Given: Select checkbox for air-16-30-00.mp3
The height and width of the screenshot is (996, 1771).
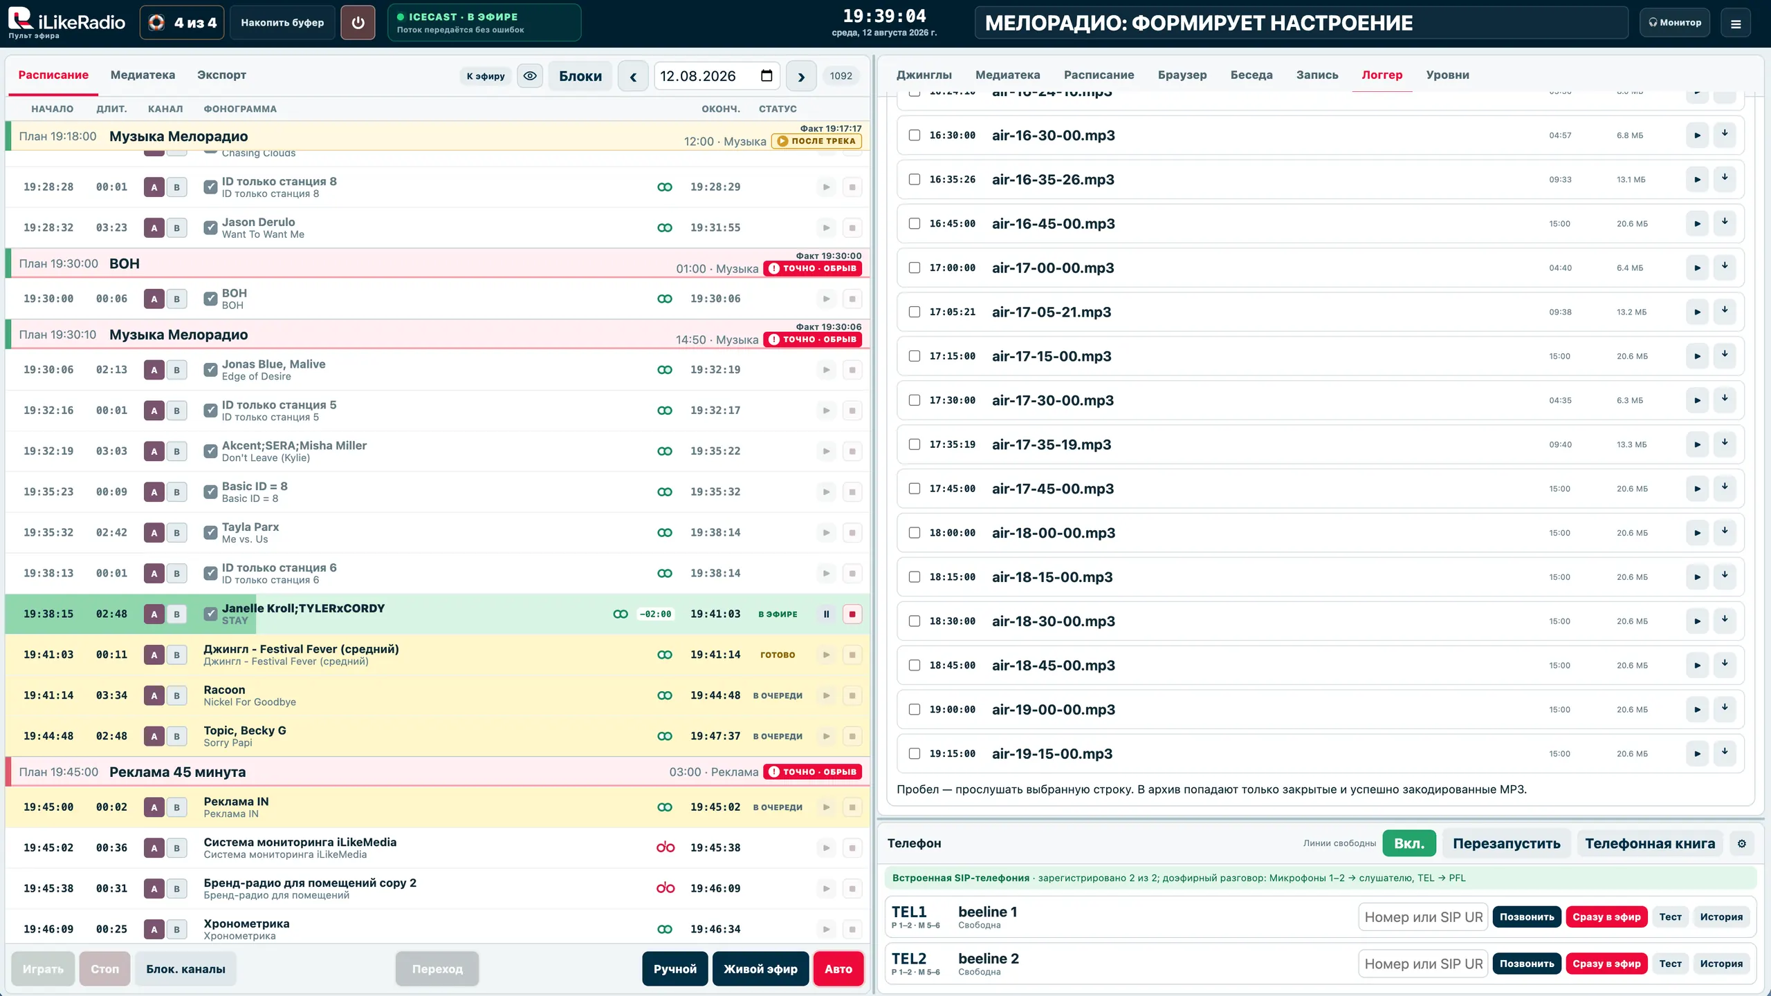Looking at the screenshot, I should [915, 135].
